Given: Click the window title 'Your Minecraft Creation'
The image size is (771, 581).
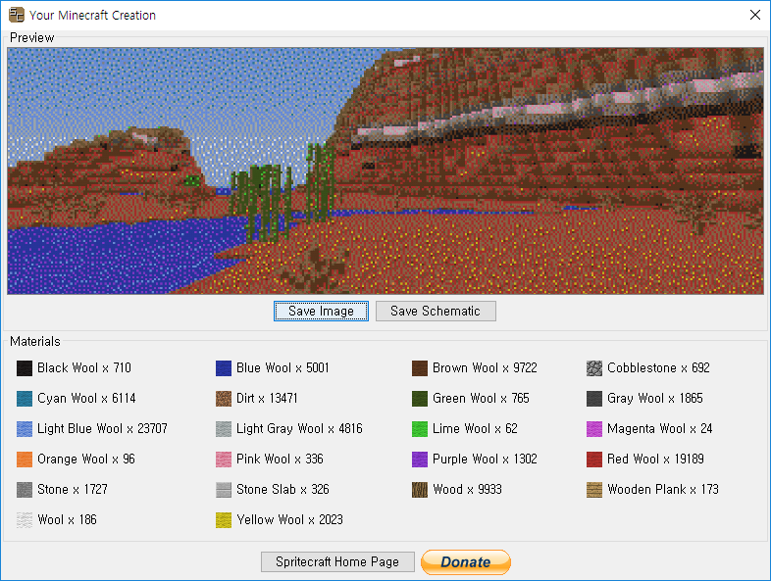Looking at the screenshot, I should (92, 16).
